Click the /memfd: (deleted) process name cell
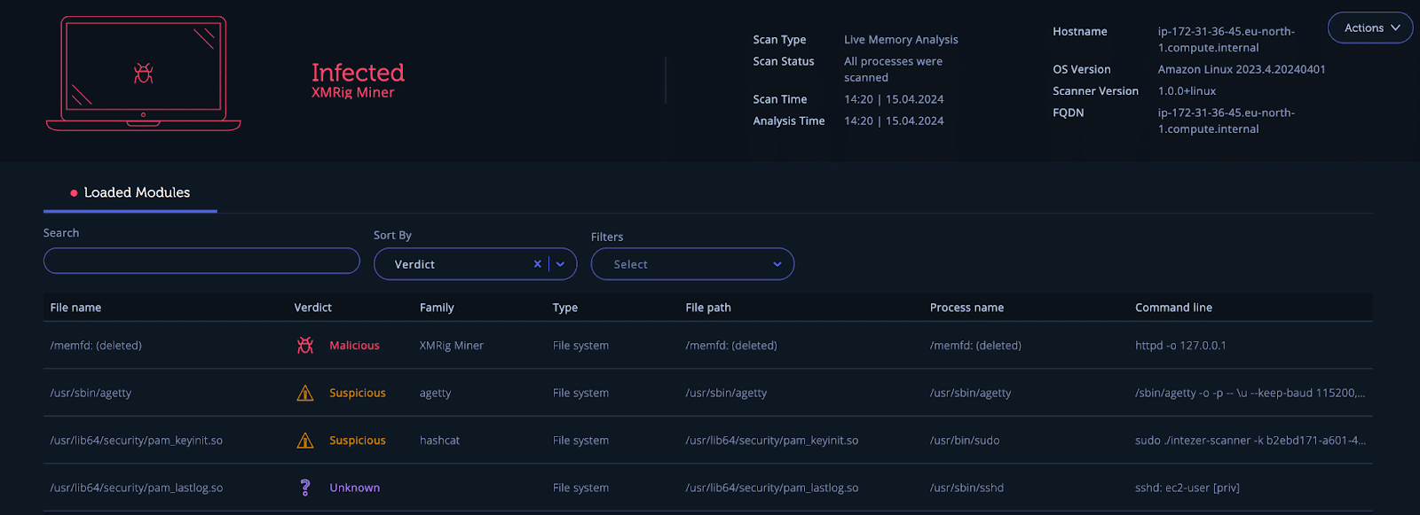This screenshot has height=515, width=1420. pyautogui.click(x=975, y=346)
